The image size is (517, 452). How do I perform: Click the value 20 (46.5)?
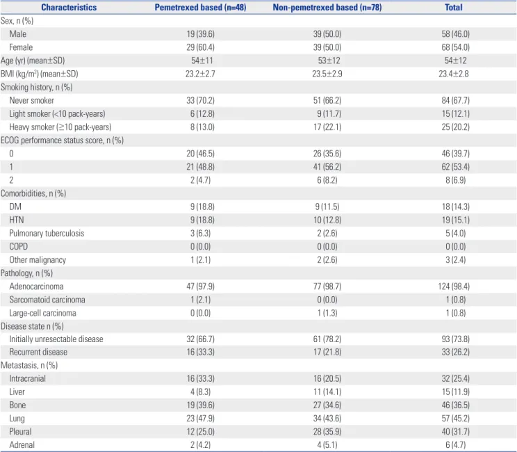coord(200,154)
